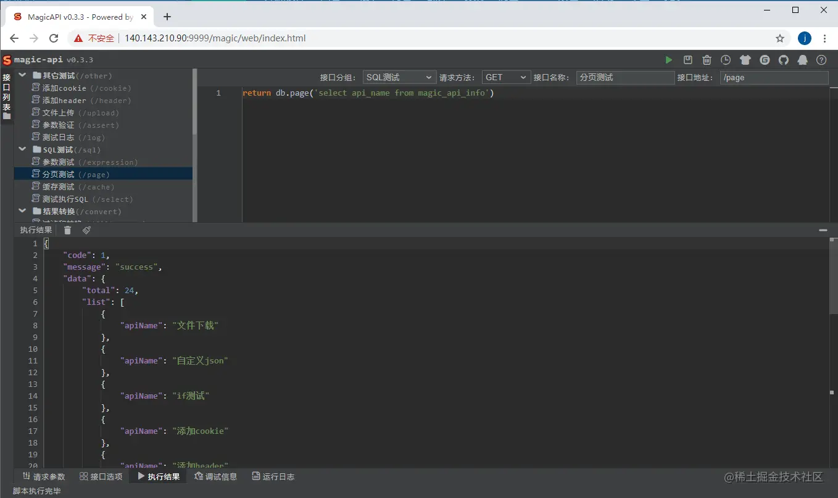The height and width of the screenshot is (498, 838).
Task: Click the not-secure warning icon
Action: pos(78,38)
